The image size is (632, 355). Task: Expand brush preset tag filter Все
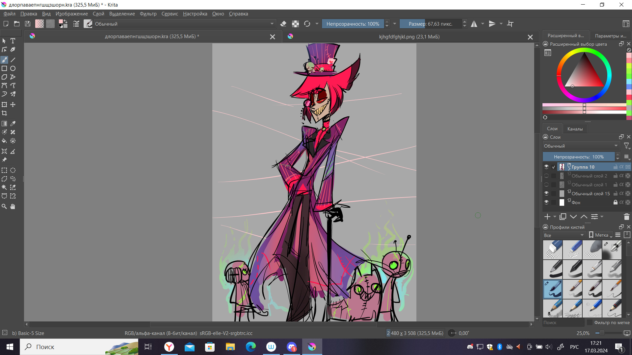coord(564,235)
